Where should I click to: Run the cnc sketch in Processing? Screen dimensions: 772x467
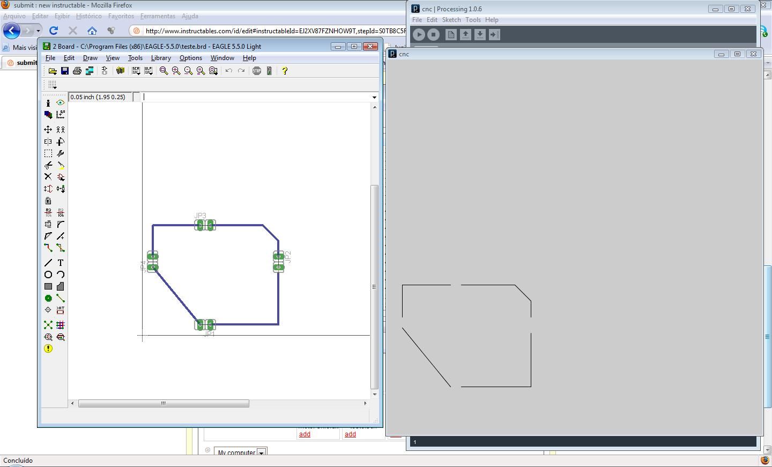click(418, 34)
